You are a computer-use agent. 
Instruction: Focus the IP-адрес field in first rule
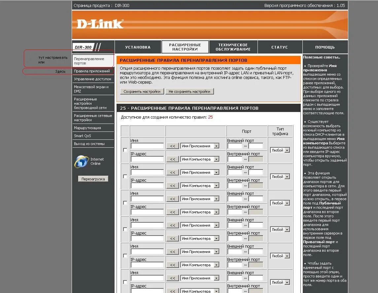tap(147, 159)
